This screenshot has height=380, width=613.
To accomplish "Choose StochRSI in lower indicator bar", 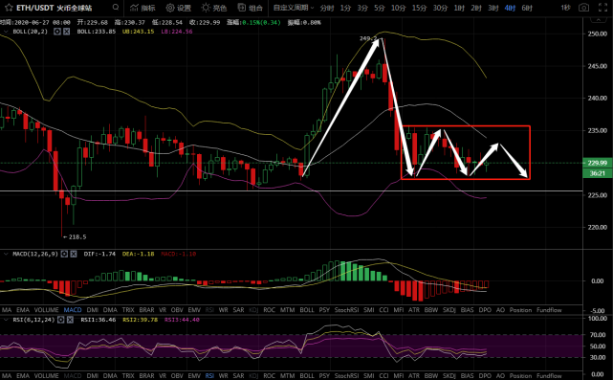I will pyautogui.click(x=346, y=376).
